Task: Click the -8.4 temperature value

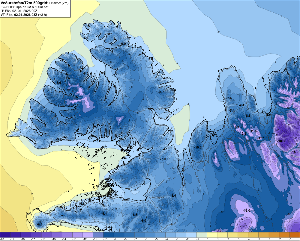Action: click(173, 195)
